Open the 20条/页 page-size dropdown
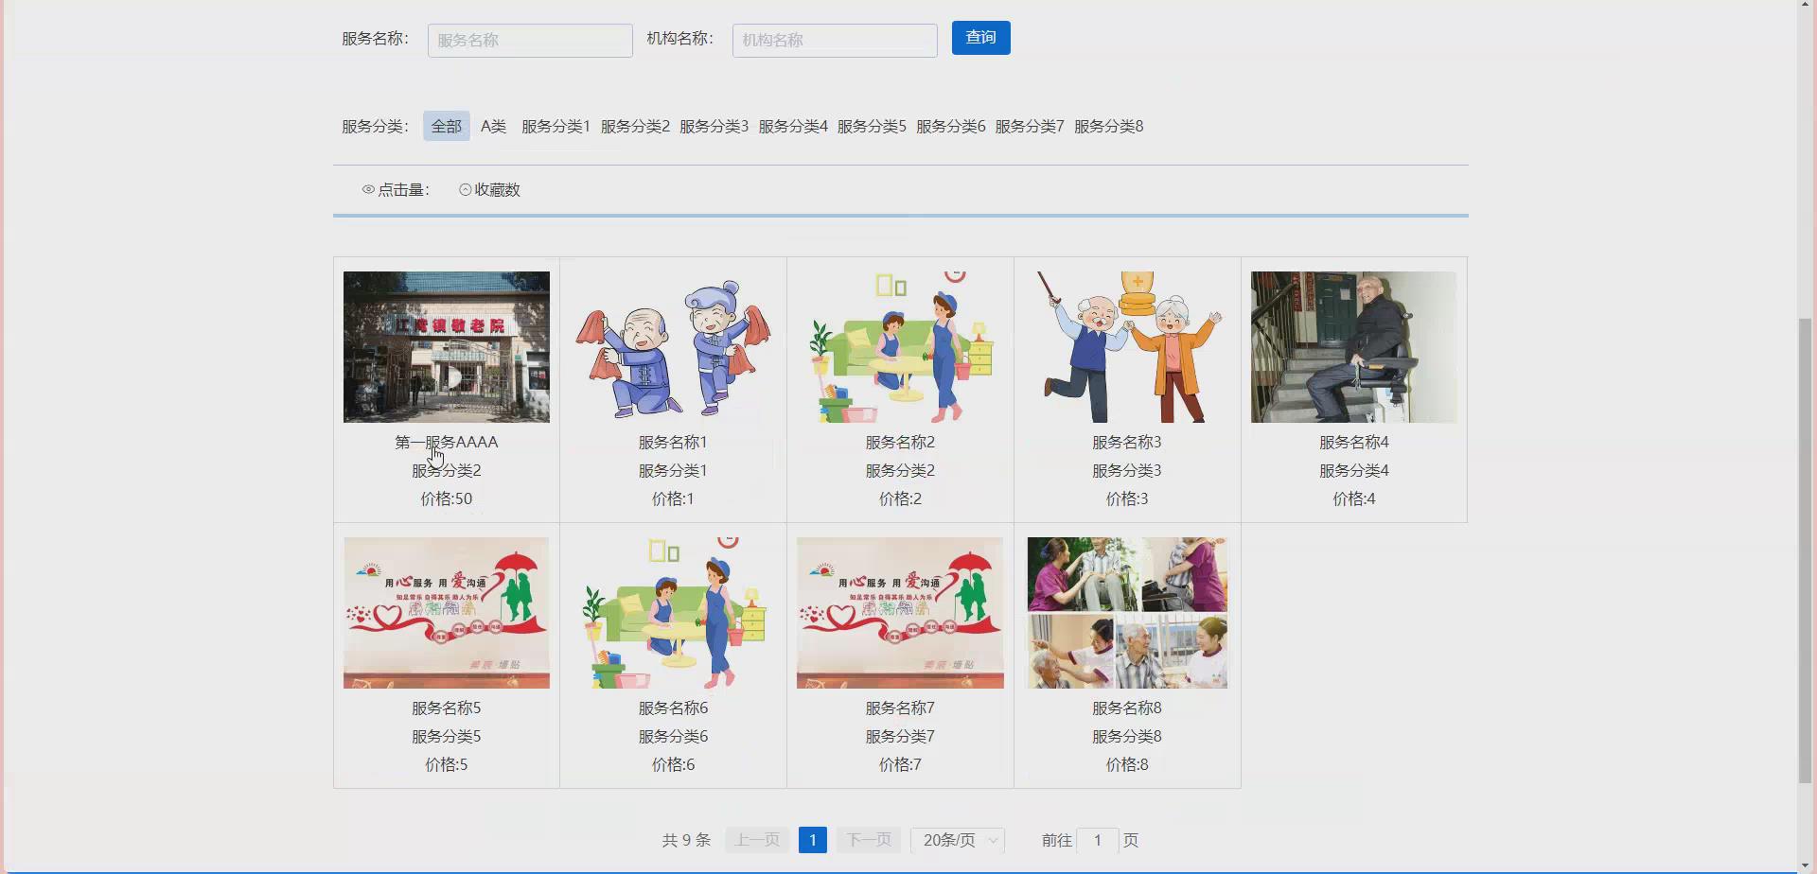 957,839
